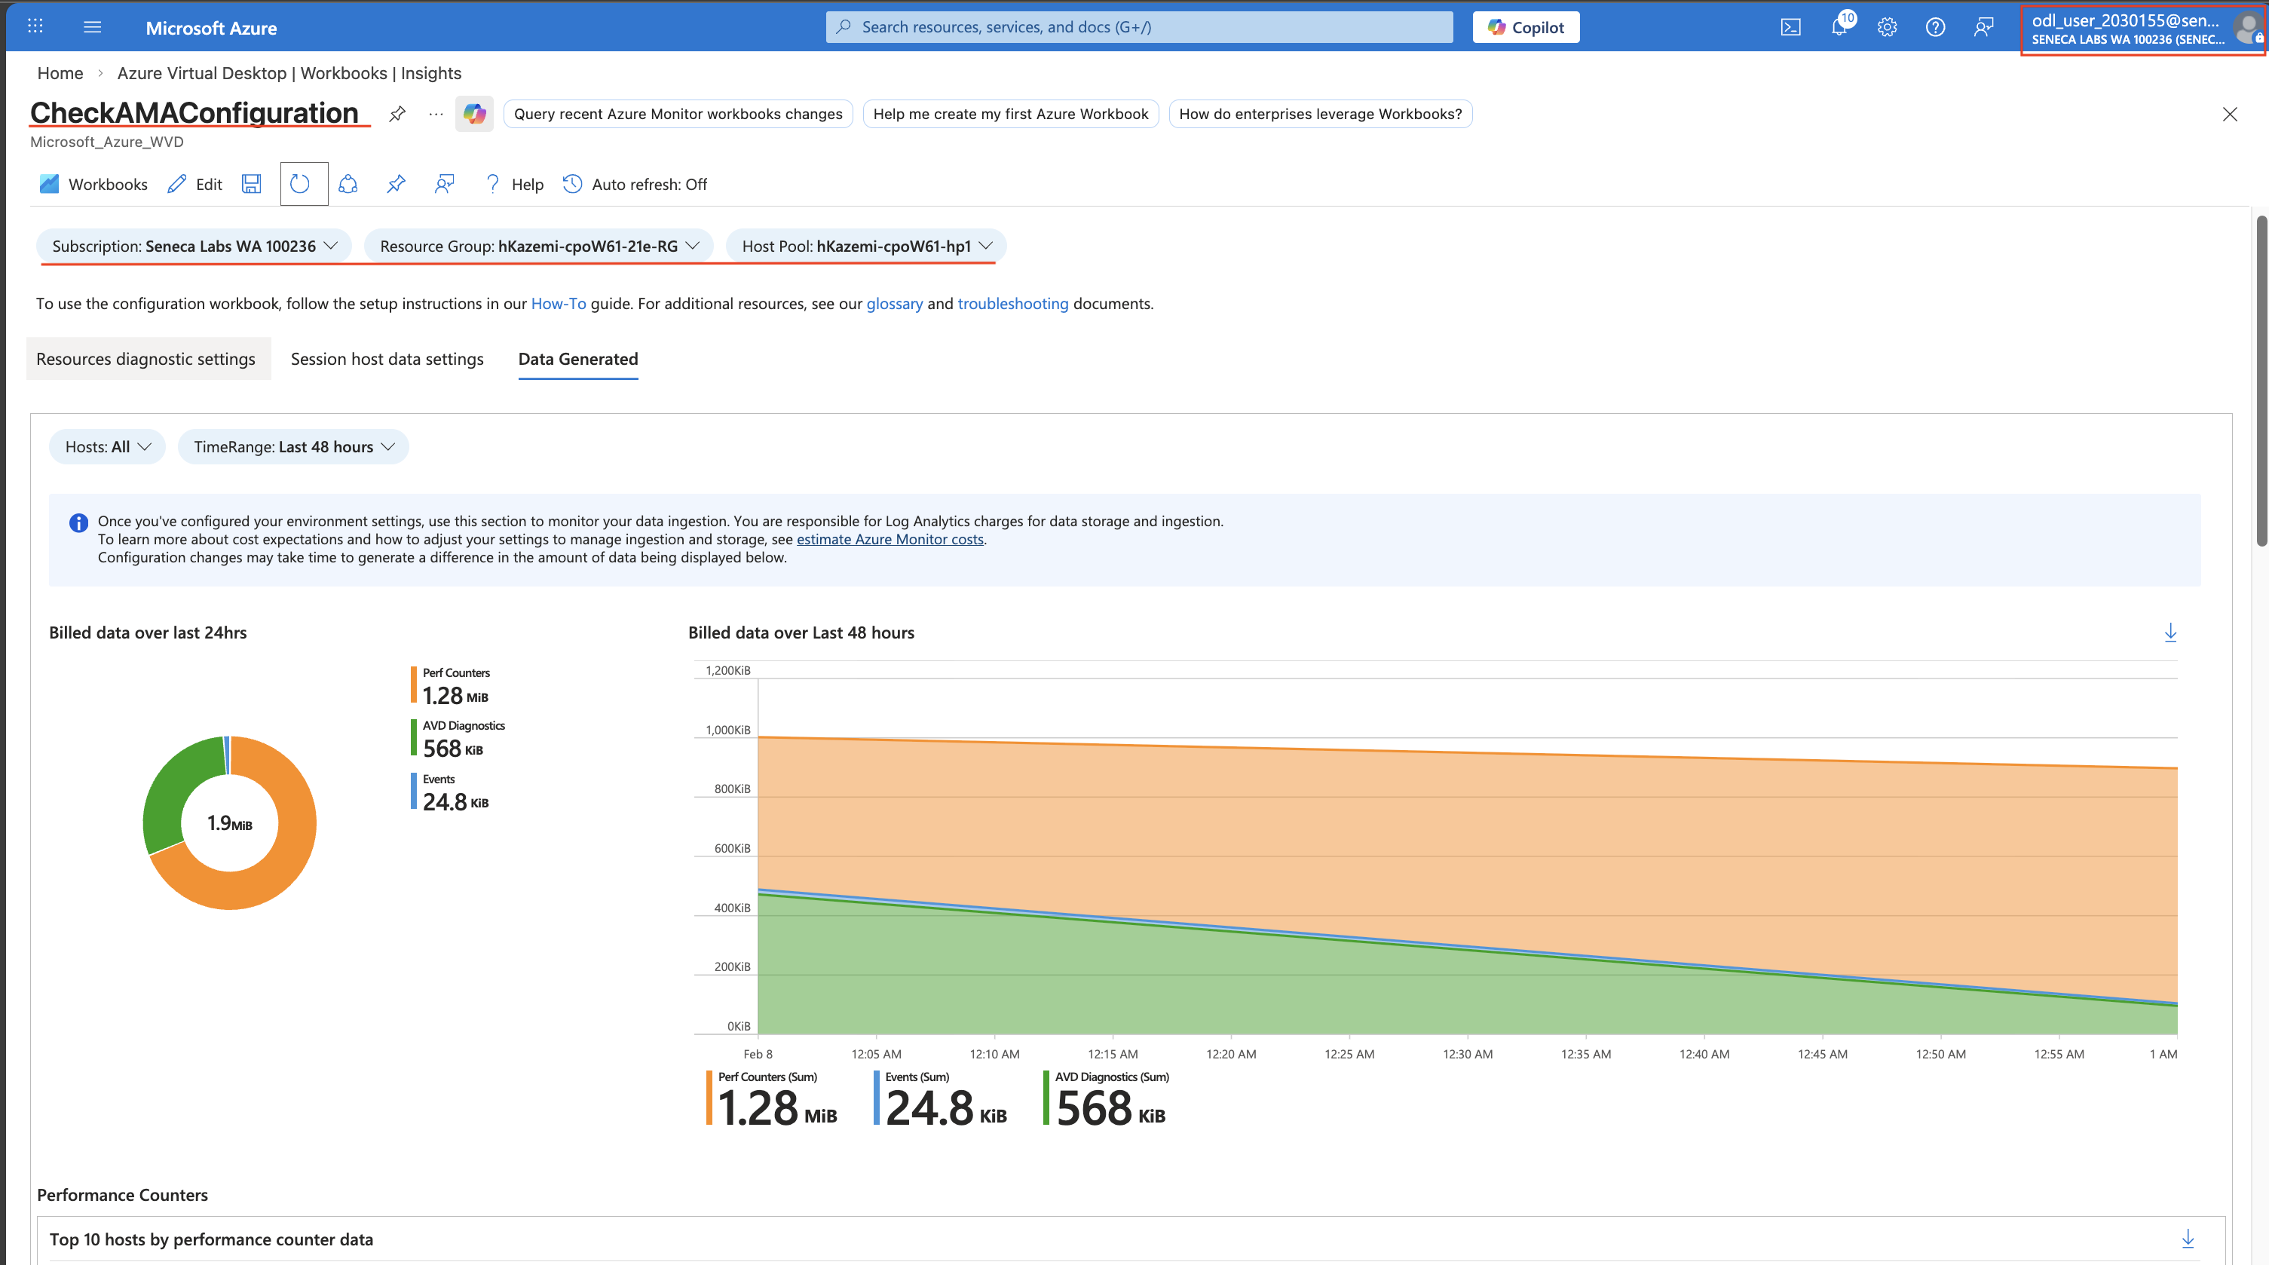Click the info icon in the blue notice
Screen dimensions: 2269x1265
pos(78,522)
